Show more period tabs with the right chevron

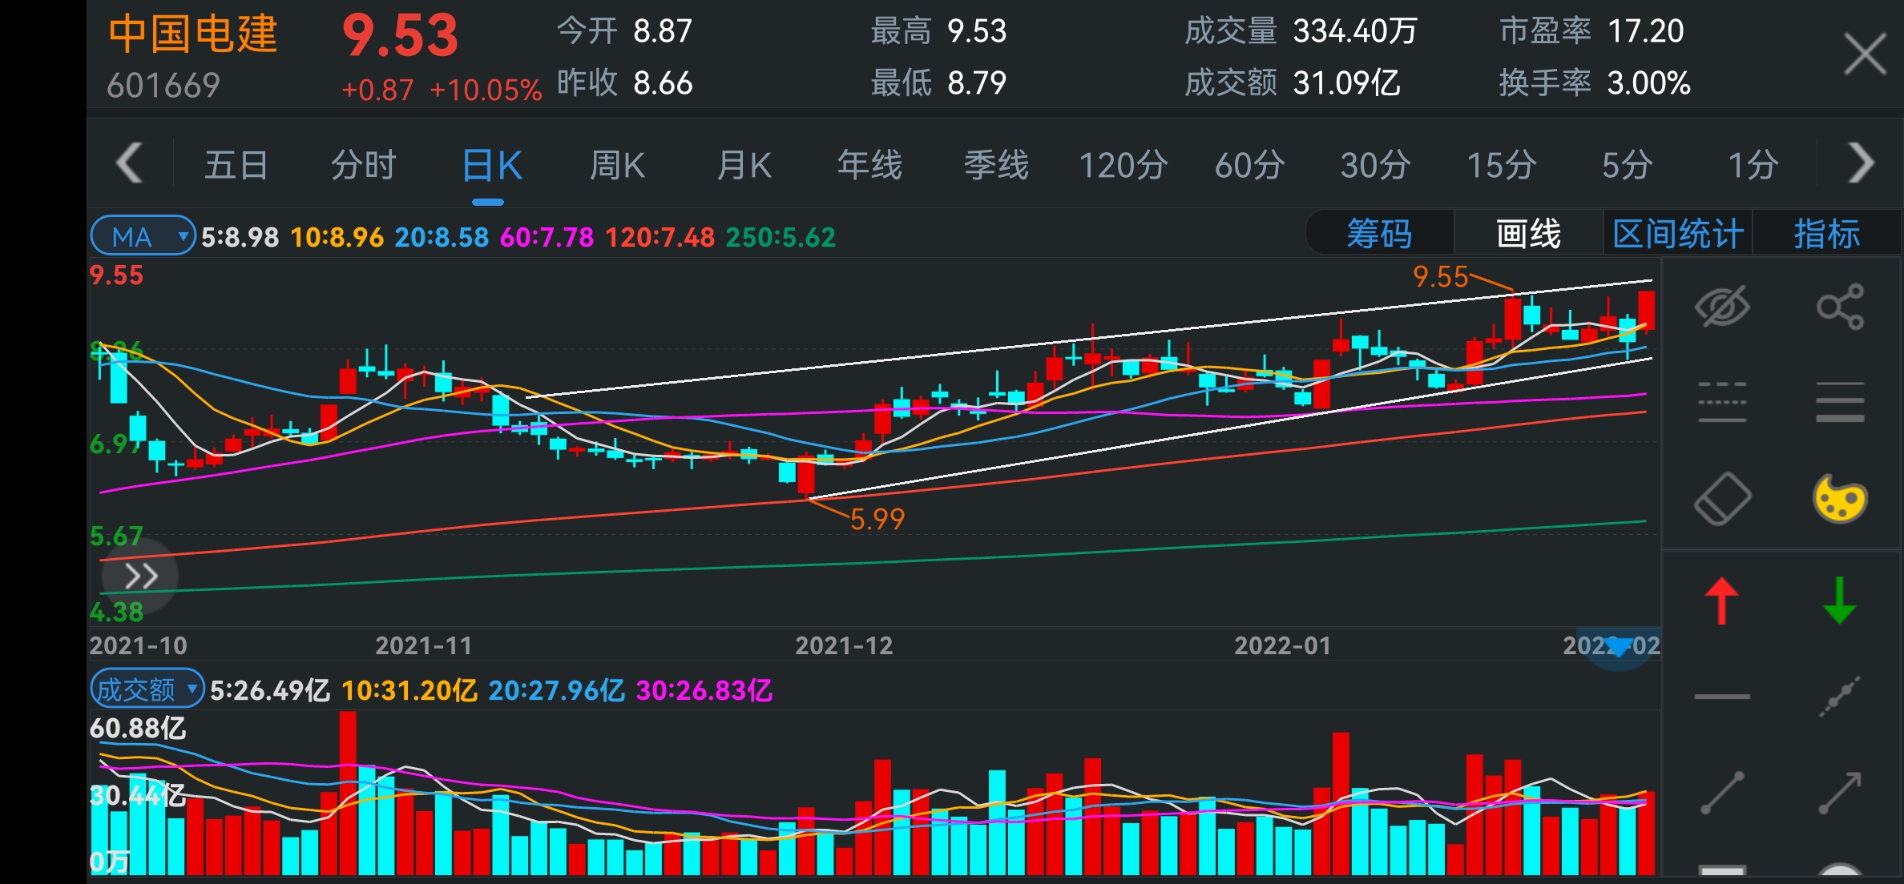pos(1861,163)
